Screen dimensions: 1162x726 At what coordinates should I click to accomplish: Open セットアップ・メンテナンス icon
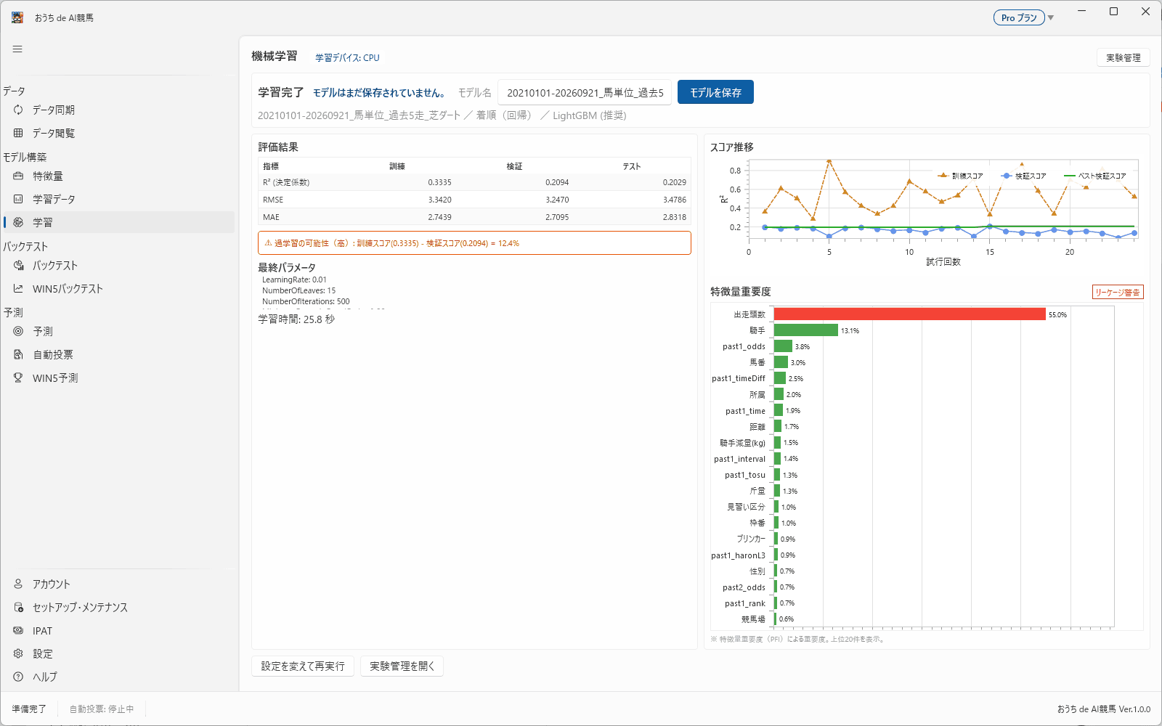coord(18,607)
